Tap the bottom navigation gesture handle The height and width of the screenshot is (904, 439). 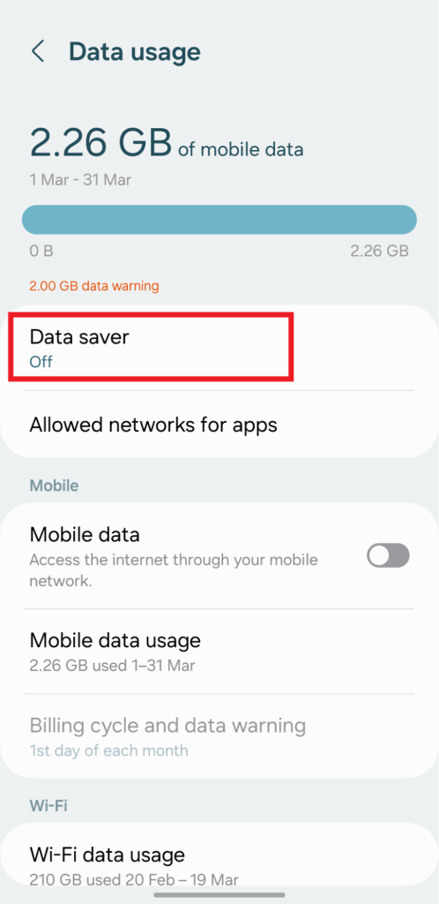219,895
